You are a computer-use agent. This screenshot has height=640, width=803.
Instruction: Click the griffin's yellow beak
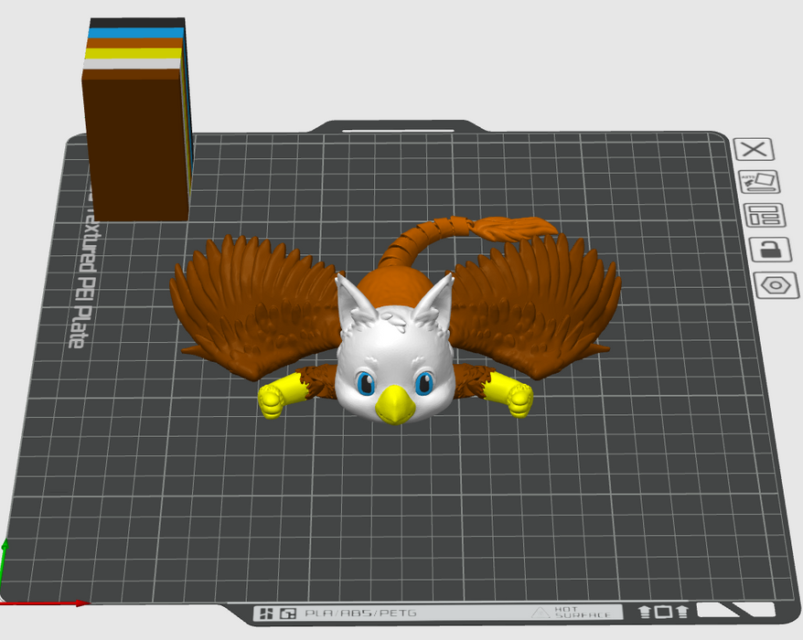[394, 403]
